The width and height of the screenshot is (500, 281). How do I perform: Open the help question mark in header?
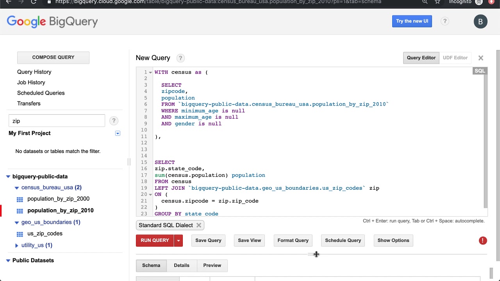(445, 21)
